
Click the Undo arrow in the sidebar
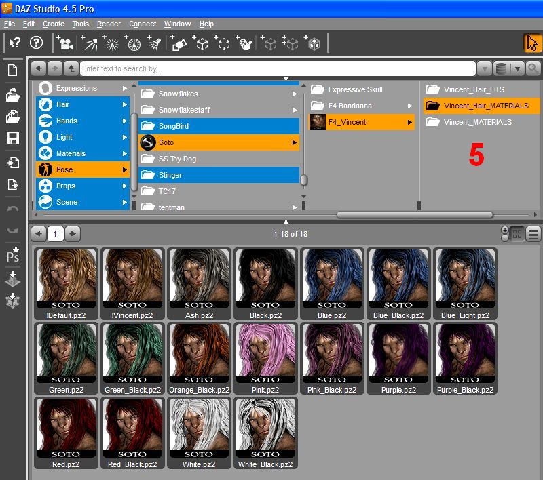[x=13, y=209]
